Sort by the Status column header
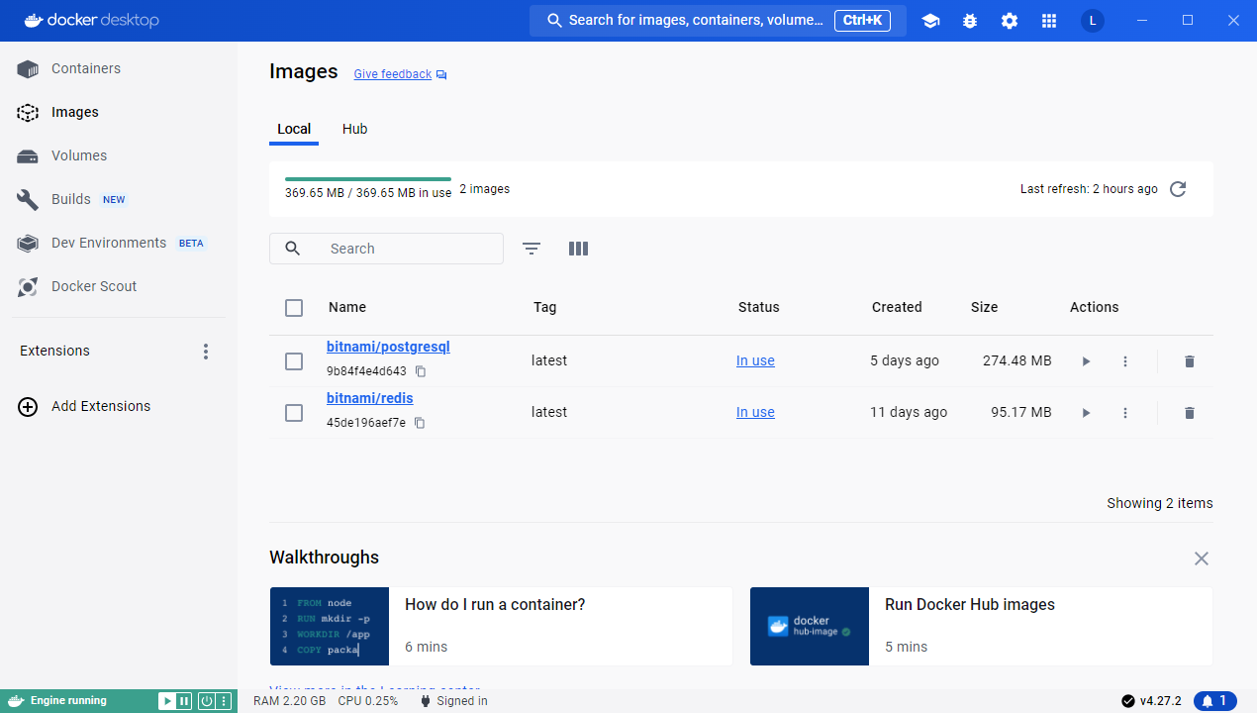The width and height of the screenshot is (1257, 713). 759,307
